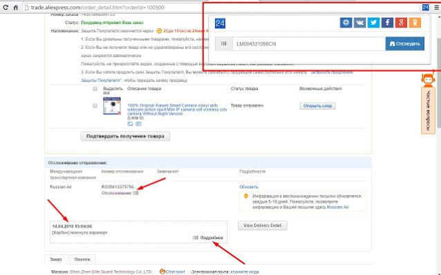Share on Google Plus icon
This screenshot has height=275, width=441.
(x=401, y=23)
